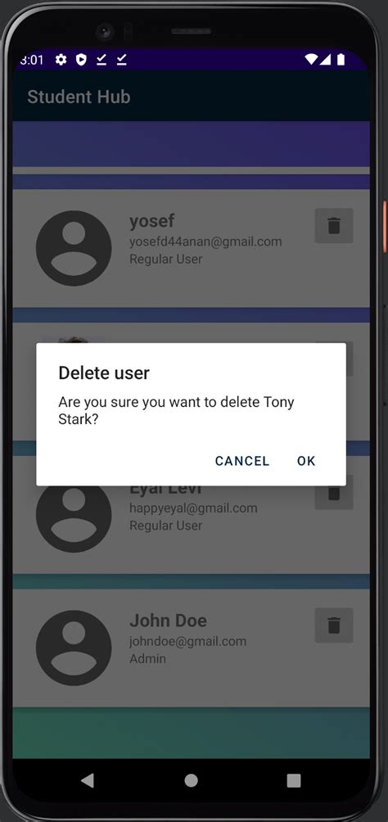
Task: Tap the delete icon for John Doe
Action: [x=334, y=626]
